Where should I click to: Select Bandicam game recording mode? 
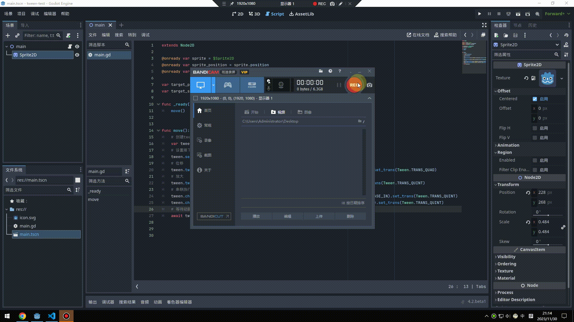point(228,85)
